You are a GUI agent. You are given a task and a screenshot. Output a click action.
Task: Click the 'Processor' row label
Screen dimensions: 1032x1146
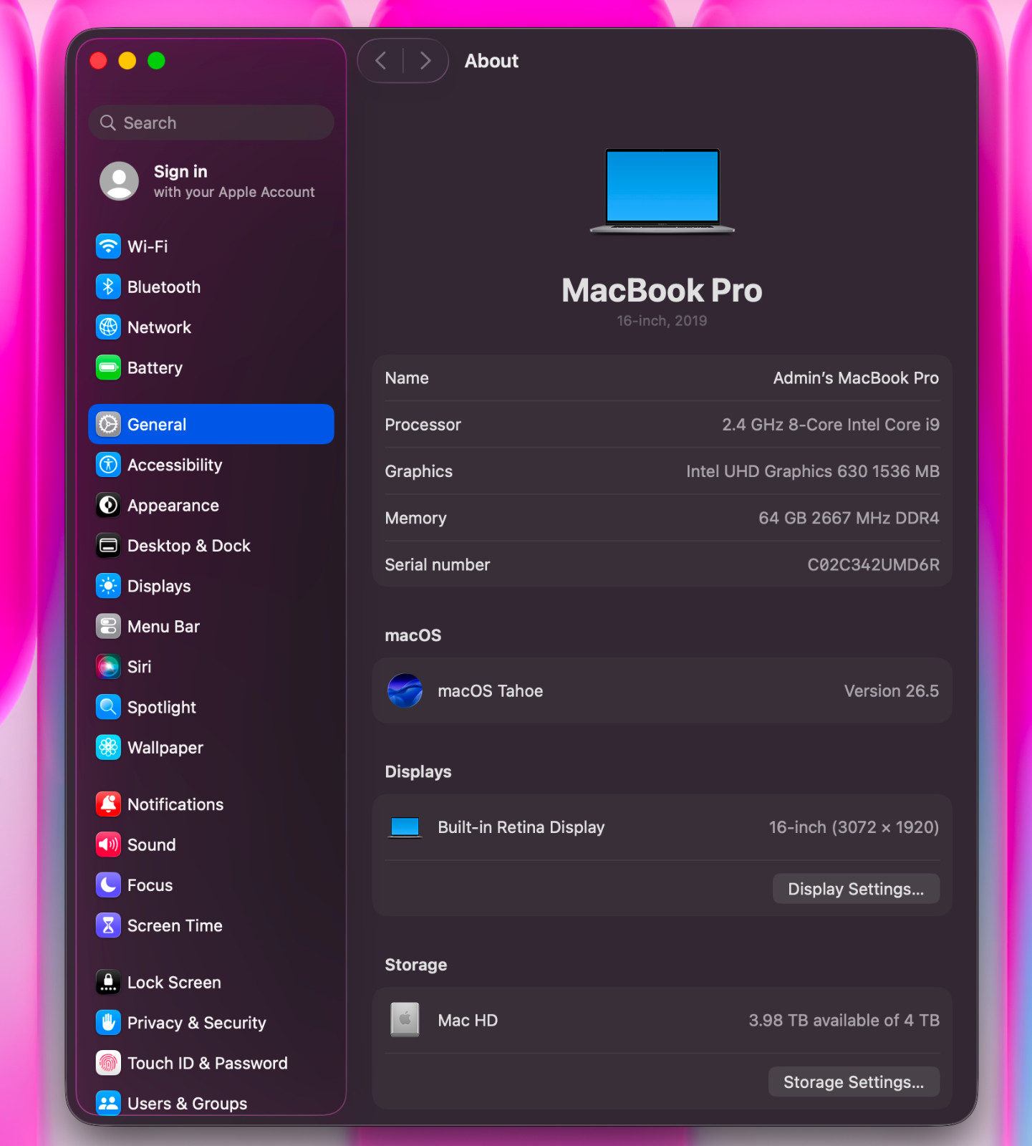click(423, 425)
